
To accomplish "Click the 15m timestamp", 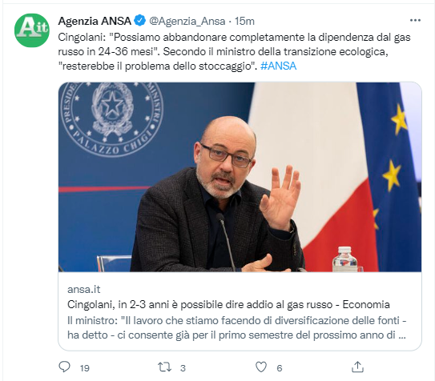I will pos(244,21).
